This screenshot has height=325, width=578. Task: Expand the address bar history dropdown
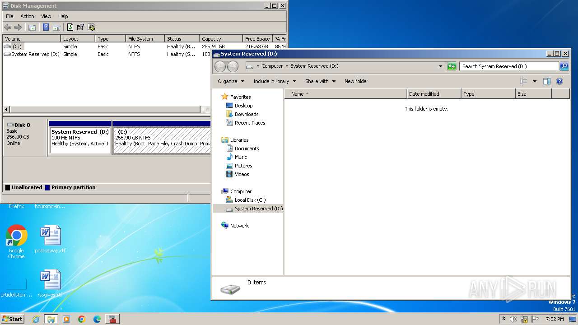(x=441, y=66)
